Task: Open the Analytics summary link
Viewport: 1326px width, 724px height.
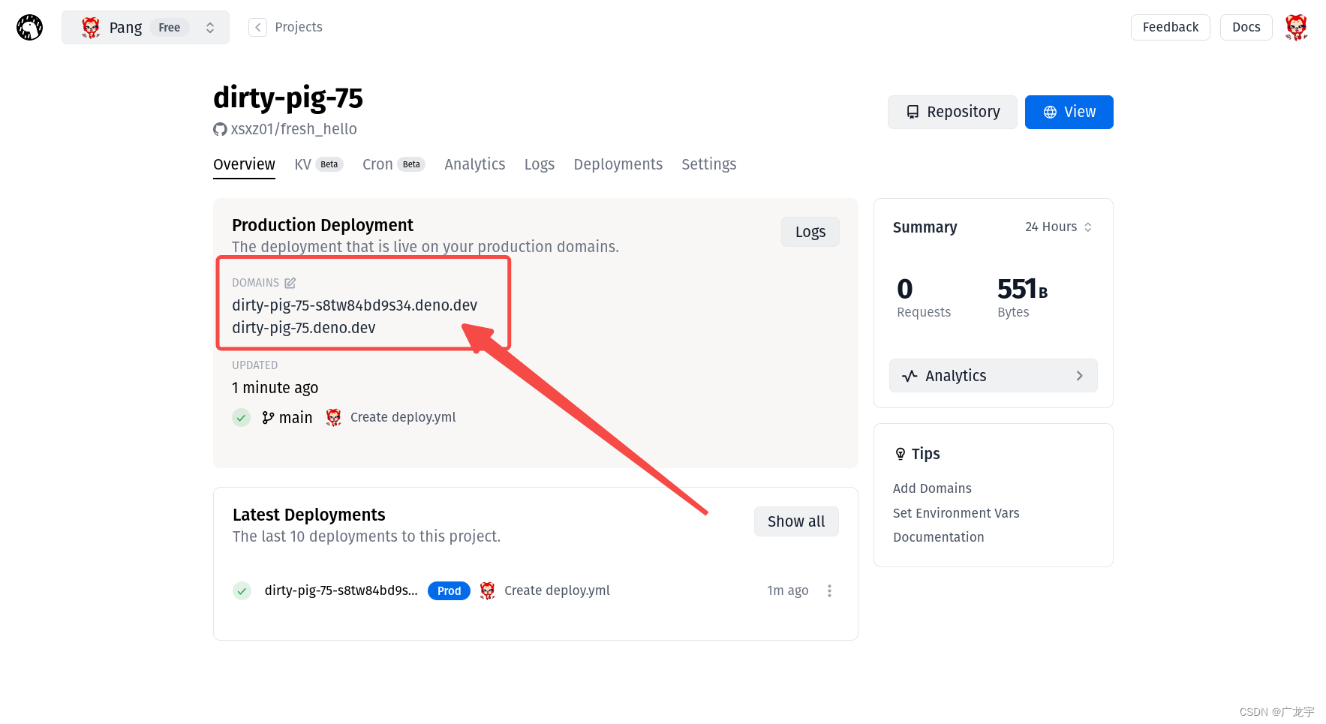Action: point(993,376)
